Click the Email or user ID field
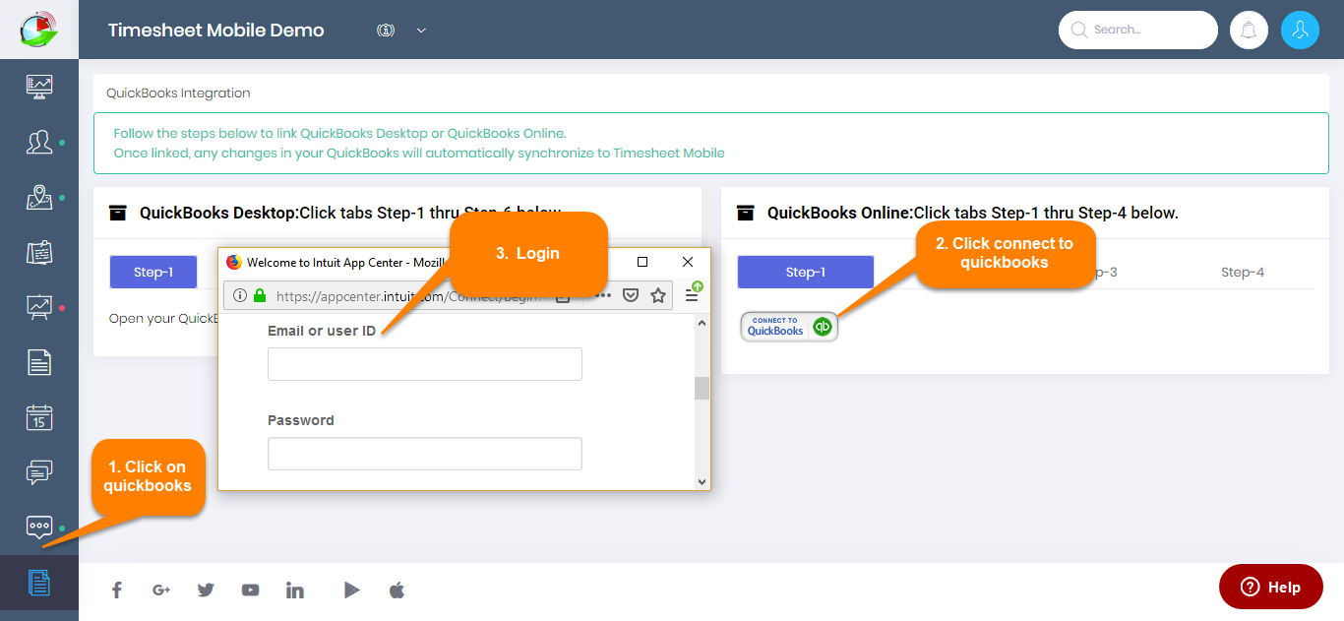Image resolution: width=1344 pixels, height=621 pixels. (425, 364)
